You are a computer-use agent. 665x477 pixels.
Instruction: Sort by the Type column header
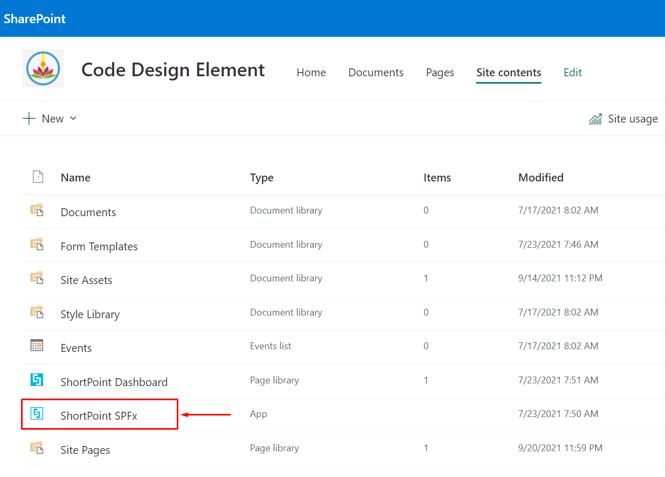pos(261,178)
